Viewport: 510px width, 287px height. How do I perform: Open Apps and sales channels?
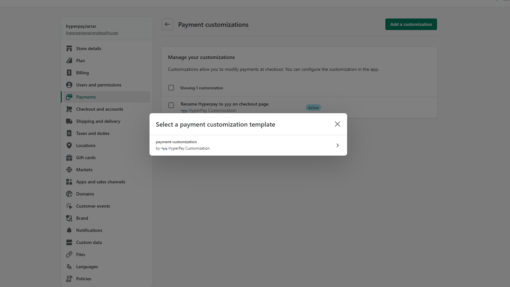pyautogui.click(x=107, y=182)
